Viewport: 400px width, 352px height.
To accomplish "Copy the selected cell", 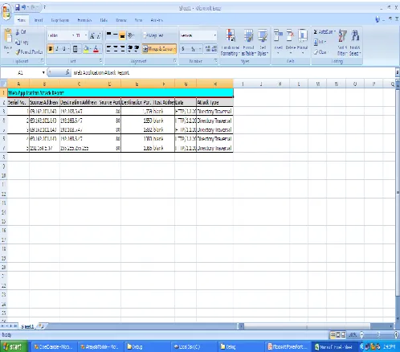I will [x=22, y=42].
